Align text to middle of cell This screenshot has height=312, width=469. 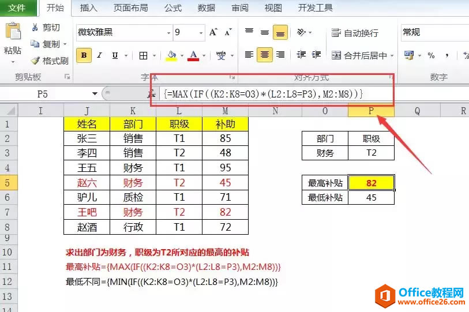coord(264,32)
